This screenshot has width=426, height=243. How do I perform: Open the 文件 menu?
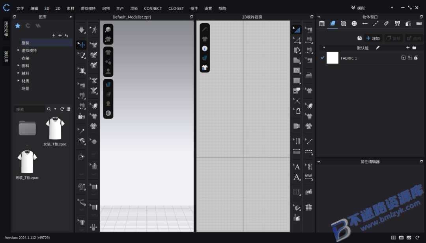pos(20,8)
